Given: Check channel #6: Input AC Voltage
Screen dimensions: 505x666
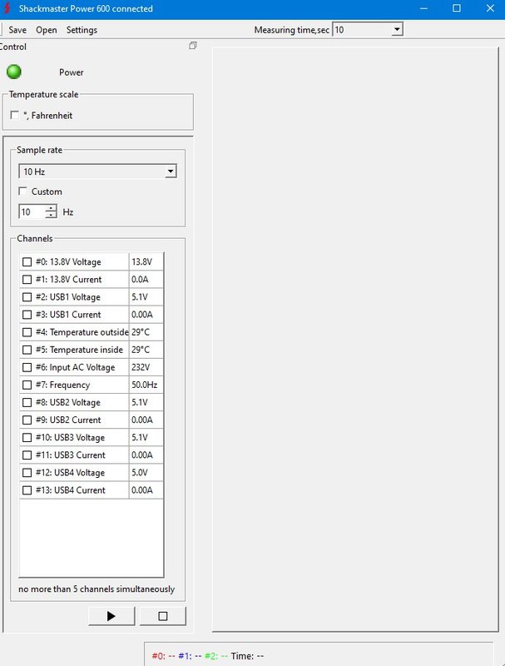Looking at the screenshot, I should tap(27, 367).
